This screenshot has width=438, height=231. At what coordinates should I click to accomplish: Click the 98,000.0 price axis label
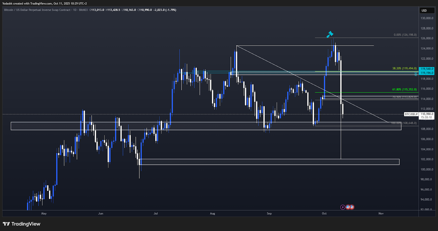tap(427, 180)
